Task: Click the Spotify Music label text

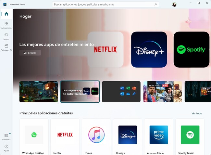Action: coord(186,153)
